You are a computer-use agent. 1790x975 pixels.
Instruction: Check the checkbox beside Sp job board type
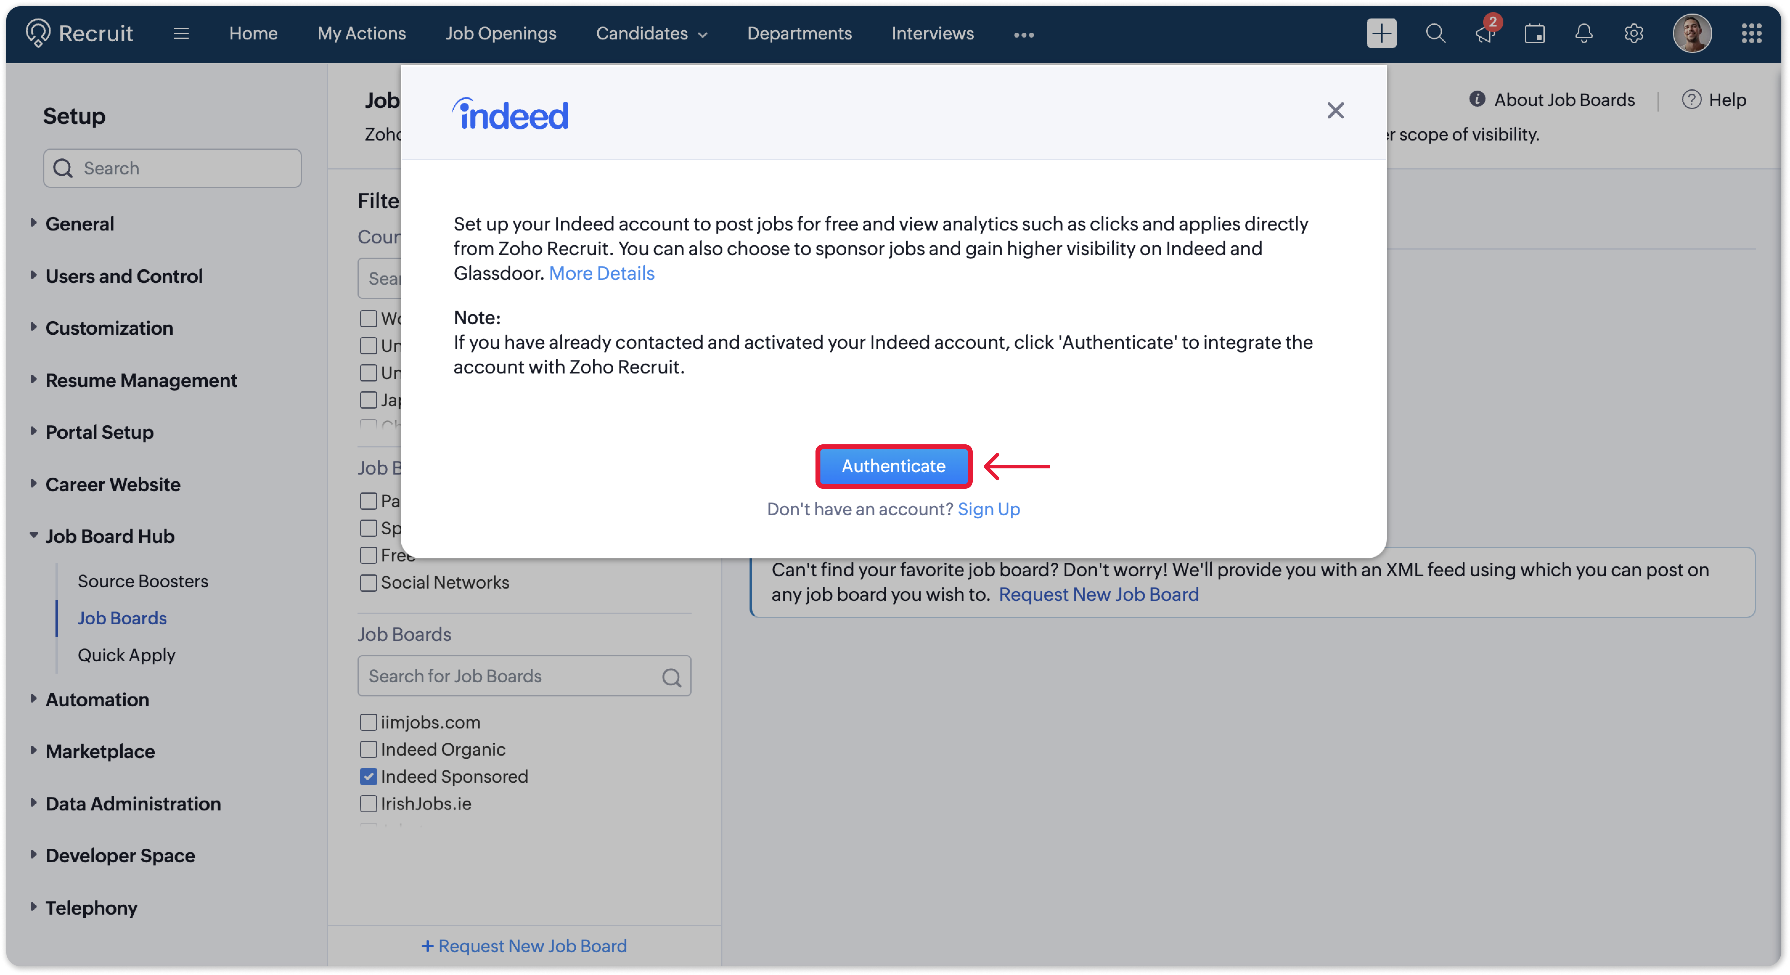(368, 528)
